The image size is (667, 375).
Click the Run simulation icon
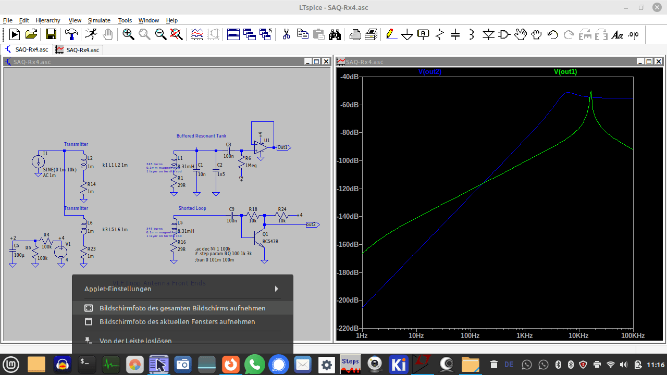15,34
